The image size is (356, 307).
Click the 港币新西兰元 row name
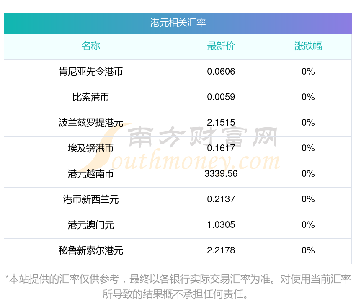point(91,199)
